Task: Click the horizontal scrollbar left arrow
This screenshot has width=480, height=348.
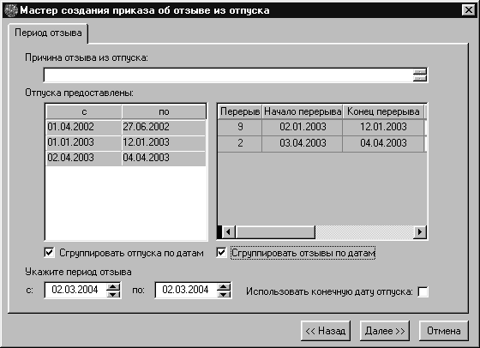Action: click(228, 232)
